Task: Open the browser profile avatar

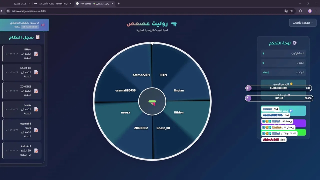Action: click(310, 11)
